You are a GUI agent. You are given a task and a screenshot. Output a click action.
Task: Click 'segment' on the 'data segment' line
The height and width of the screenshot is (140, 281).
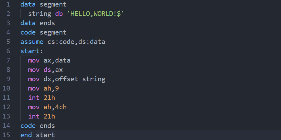[53, 5]
